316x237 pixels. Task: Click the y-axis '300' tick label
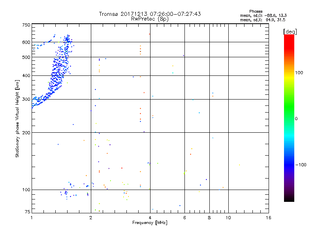pyautogui.click(x=26, y=100)
